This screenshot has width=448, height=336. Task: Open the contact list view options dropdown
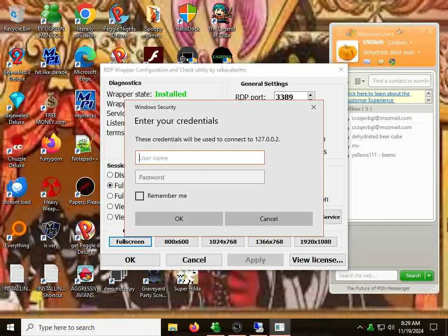360,81
